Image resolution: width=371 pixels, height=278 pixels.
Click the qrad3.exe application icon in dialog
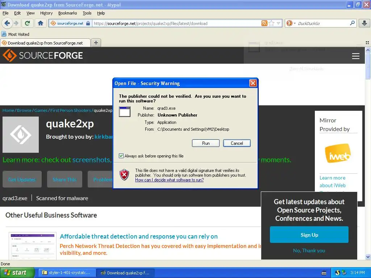pyautogui.click(x=125, y=111)
